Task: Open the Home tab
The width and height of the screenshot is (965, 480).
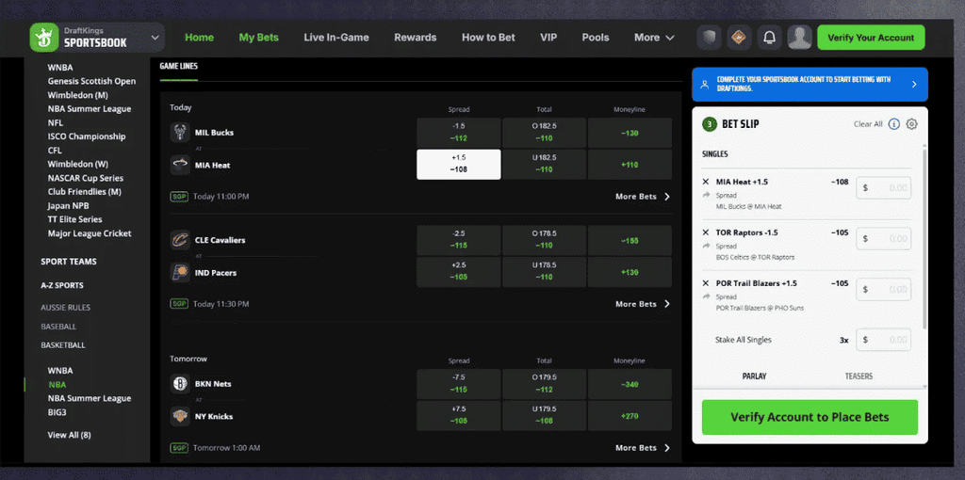Action: click(200, 38)
